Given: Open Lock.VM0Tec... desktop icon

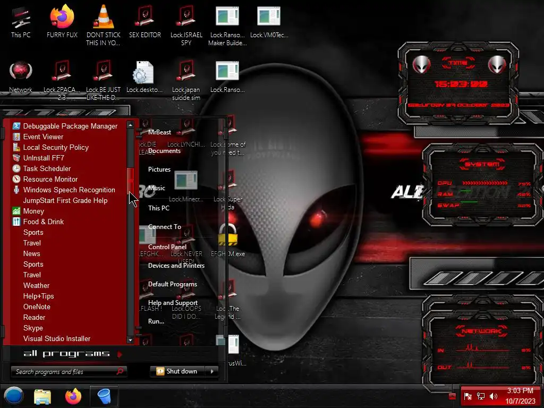Looking at the screenshot, I should coord(269,22).
